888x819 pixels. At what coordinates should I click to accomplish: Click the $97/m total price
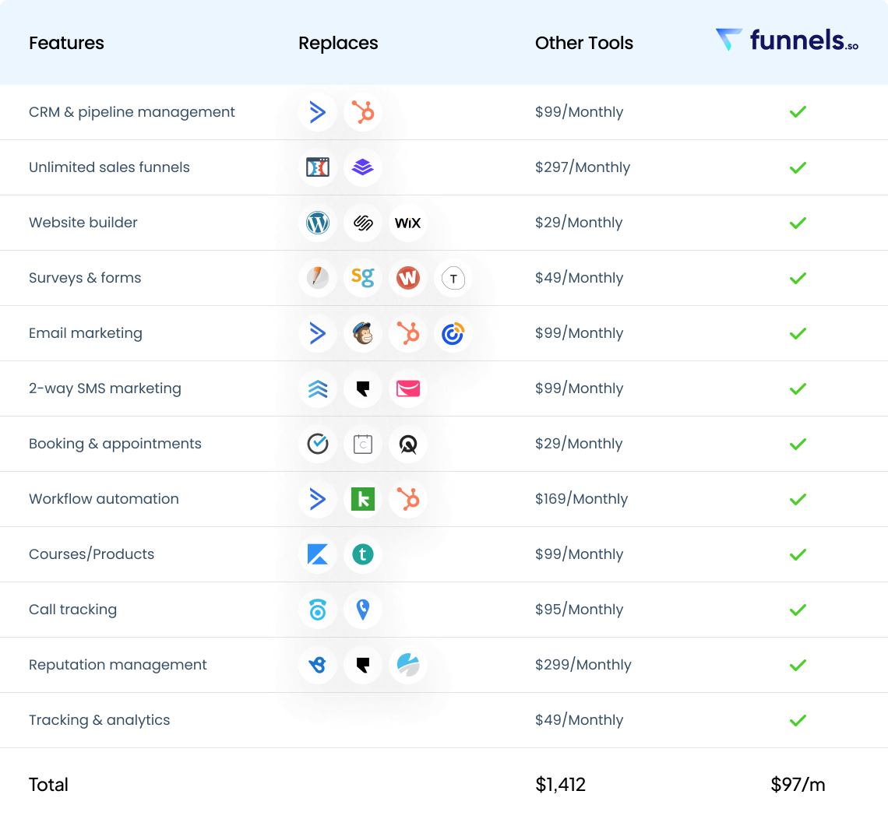click(798, 785)
